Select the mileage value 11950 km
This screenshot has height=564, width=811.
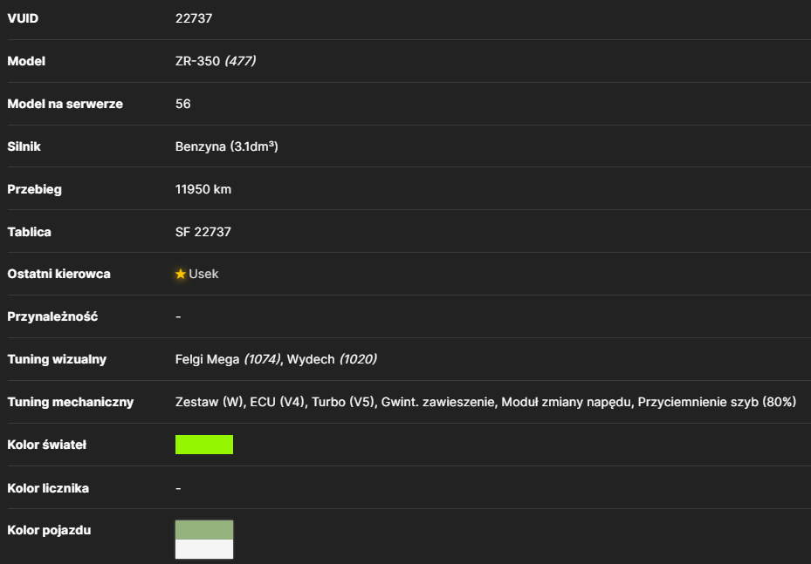pyautogui.click(x=203, y=189)
